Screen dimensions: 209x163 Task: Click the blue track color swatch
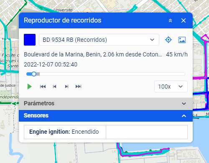[30, 40]
